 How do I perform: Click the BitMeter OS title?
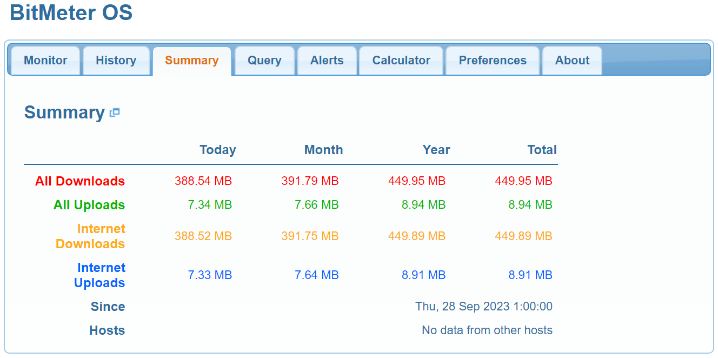pyautogui.click(x=71, y=12)
